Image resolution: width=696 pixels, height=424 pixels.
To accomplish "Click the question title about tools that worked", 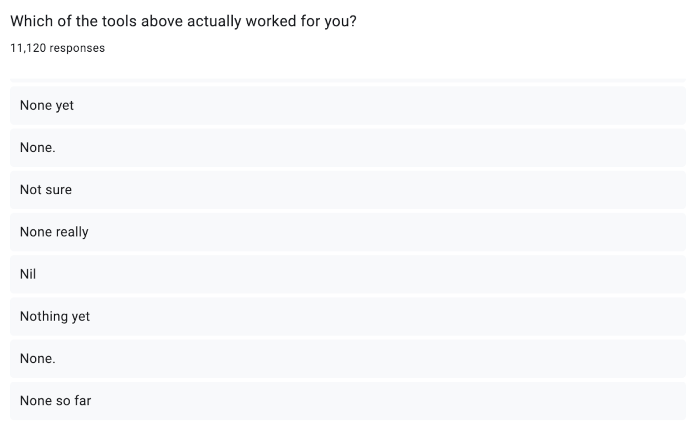I will (x=183, y=22).
